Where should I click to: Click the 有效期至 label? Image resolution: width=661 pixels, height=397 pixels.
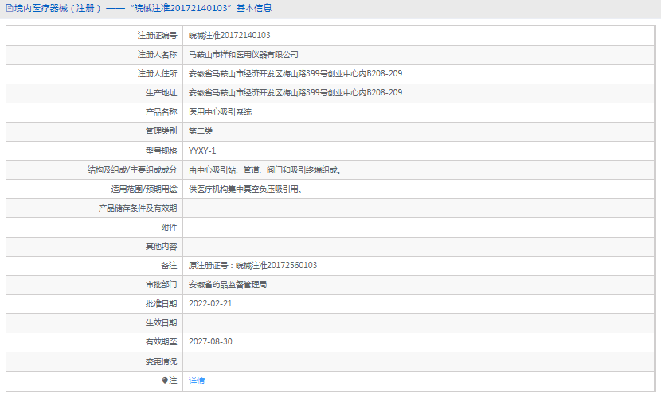161,342
